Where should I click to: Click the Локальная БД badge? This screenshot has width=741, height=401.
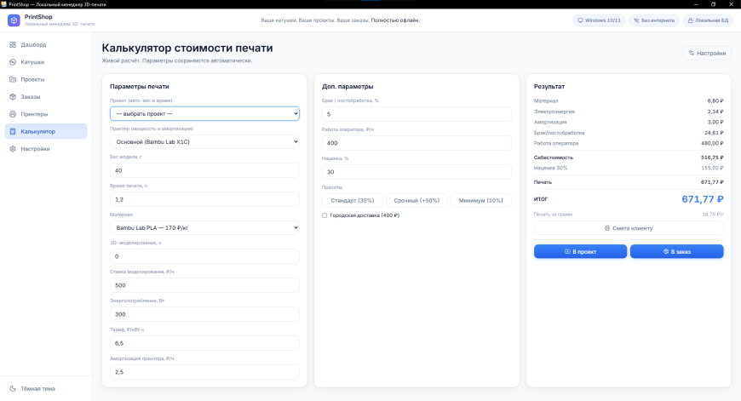coord(708,20)
